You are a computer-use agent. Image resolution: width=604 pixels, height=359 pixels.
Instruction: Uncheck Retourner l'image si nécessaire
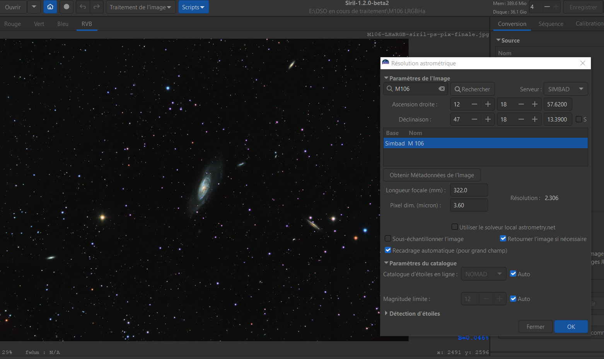pos(503,239)
